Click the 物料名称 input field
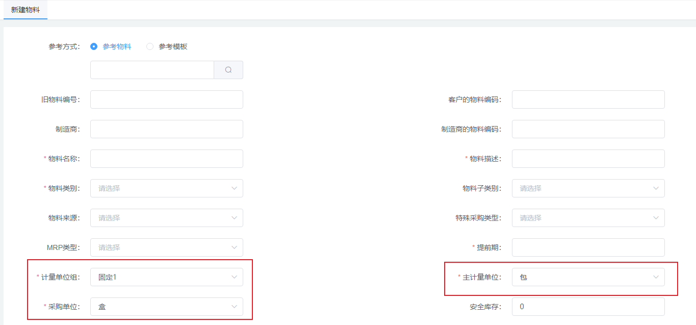This screenshot has width=696, height=325. click(x=166, y=159)
